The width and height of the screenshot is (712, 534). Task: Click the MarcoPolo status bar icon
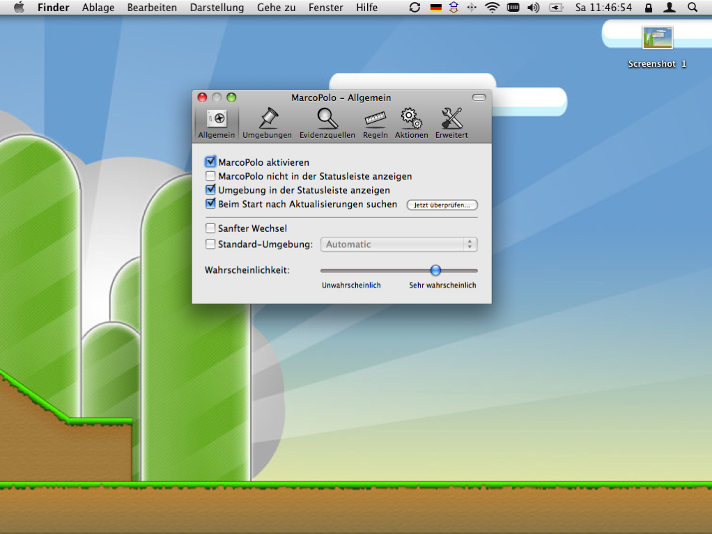454,7
